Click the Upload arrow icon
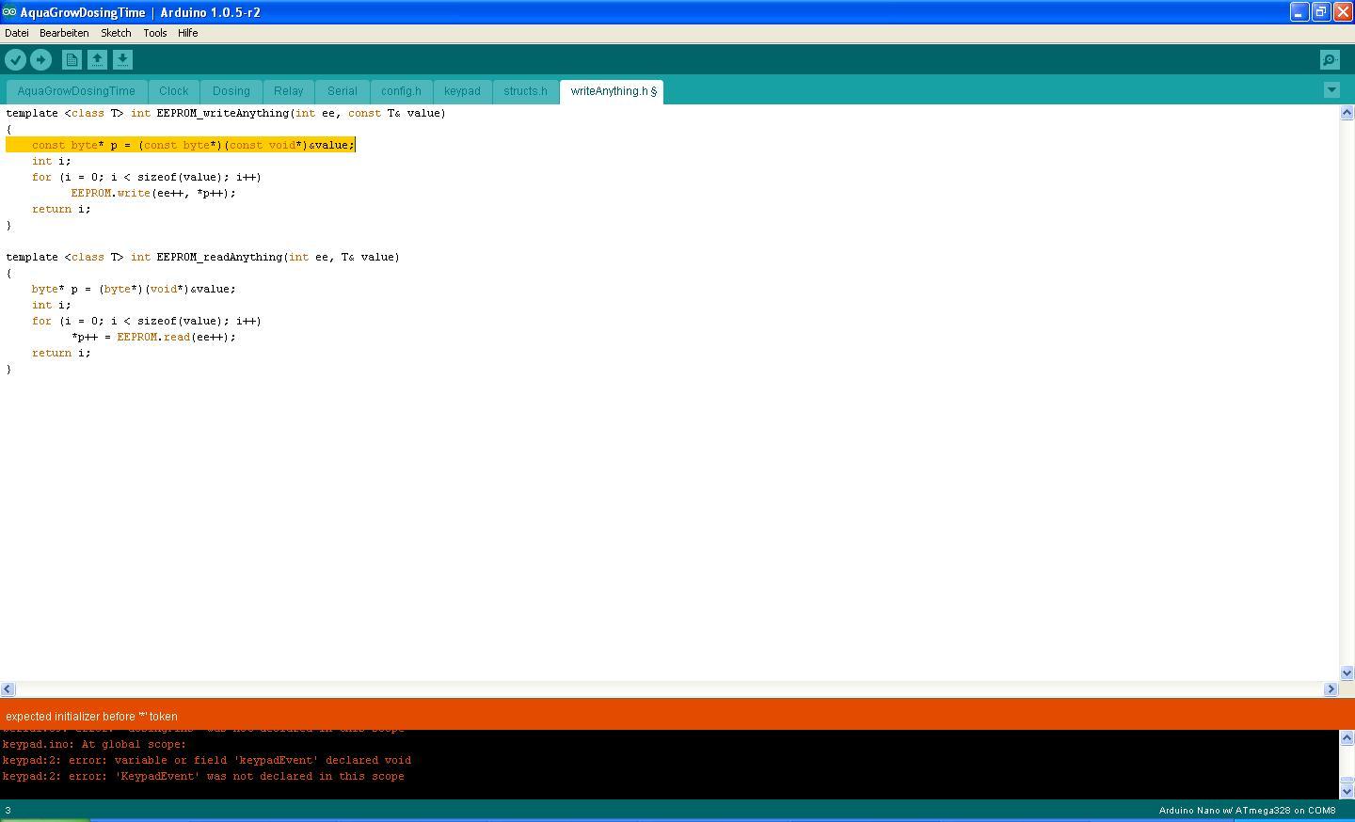The width and height of the screenshot is (1355, 822). tap(40, 60)
